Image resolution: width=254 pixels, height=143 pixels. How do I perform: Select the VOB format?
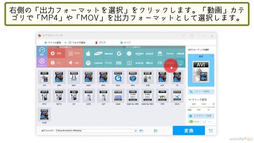147,77
